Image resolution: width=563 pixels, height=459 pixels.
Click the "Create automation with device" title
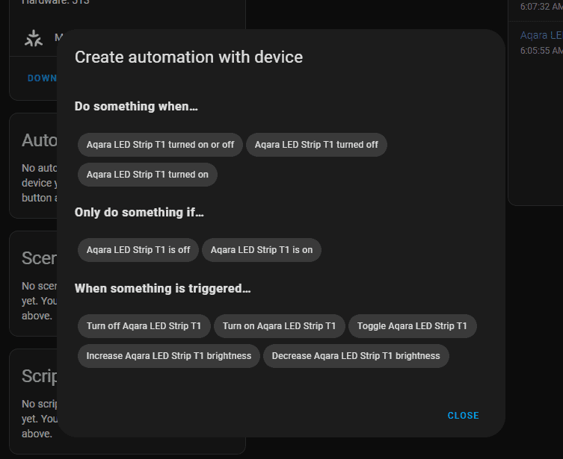tap(188, 57)
